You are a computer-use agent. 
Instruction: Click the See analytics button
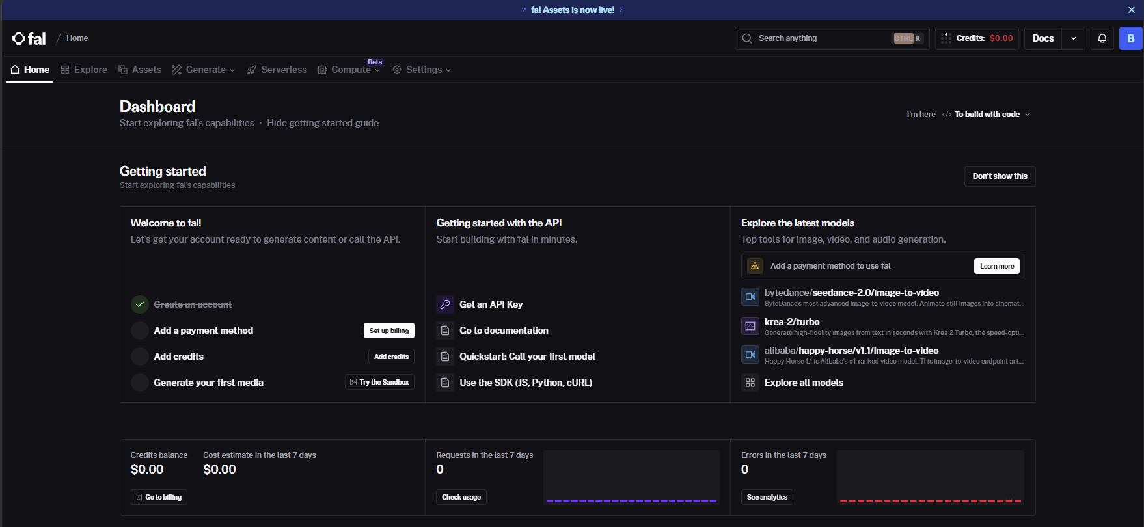click(767, 497)
